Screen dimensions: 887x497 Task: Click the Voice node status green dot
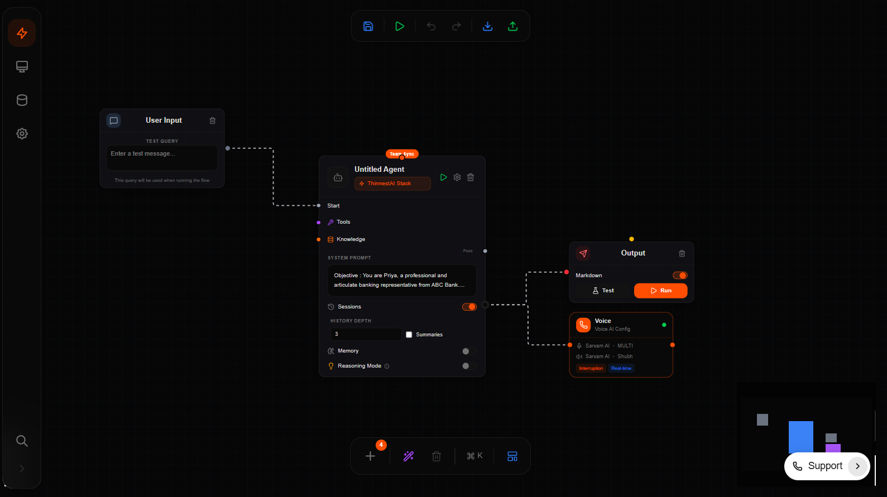664,325
